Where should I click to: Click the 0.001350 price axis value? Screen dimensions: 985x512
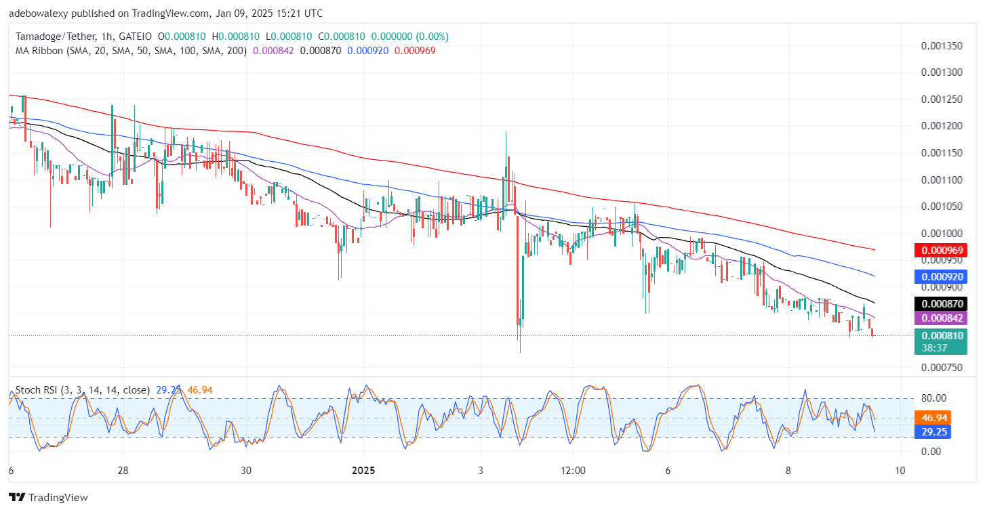click(x=942, y=45)
